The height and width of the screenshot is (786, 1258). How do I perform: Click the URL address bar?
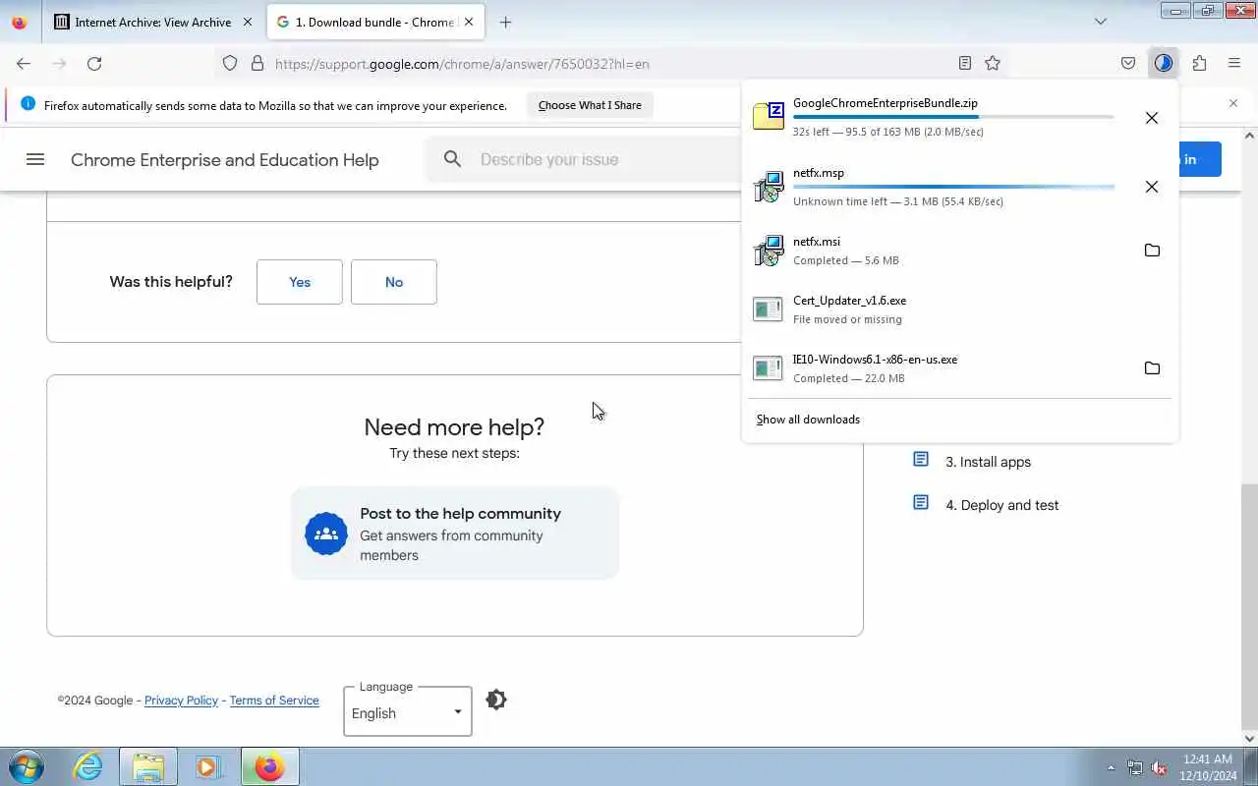[x=609, y=63]
